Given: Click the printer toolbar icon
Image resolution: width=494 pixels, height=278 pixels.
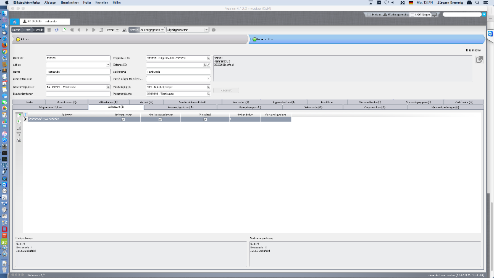Looking at the screenshot, I should [124, 30].
